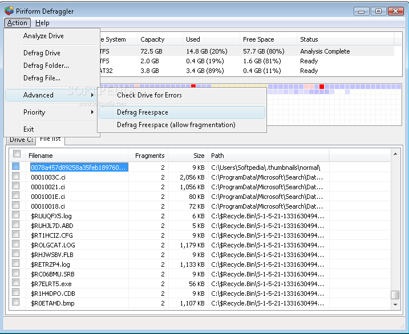Select file name $ROLGCAT.LOG
This screenshot has height=334, width=409.
coord(53,245)
